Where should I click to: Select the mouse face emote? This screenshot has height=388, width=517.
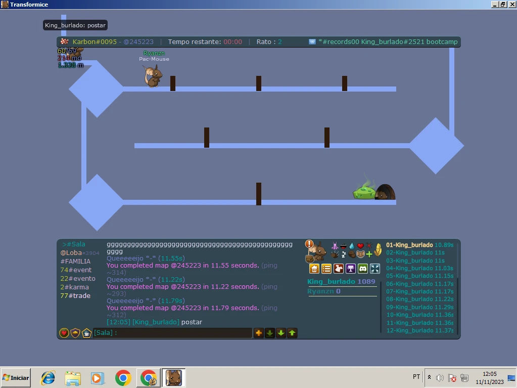[360, 254]
